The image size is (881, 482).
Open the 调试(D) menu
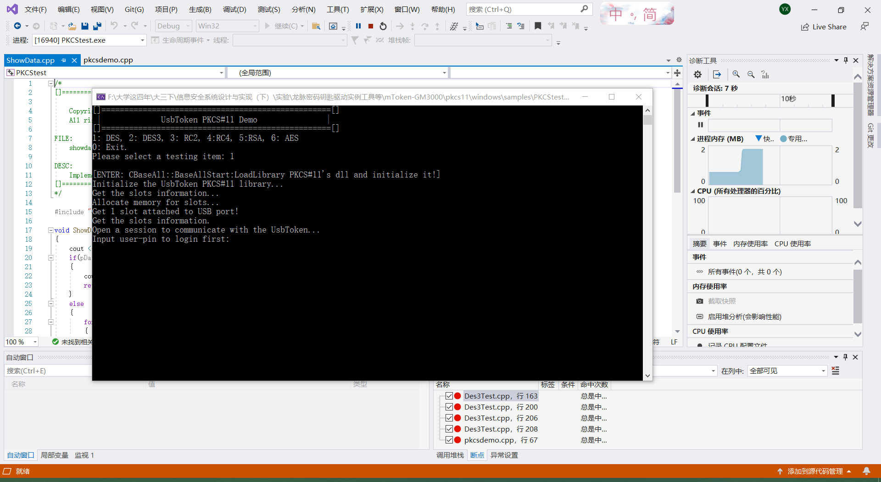[234, 9]
